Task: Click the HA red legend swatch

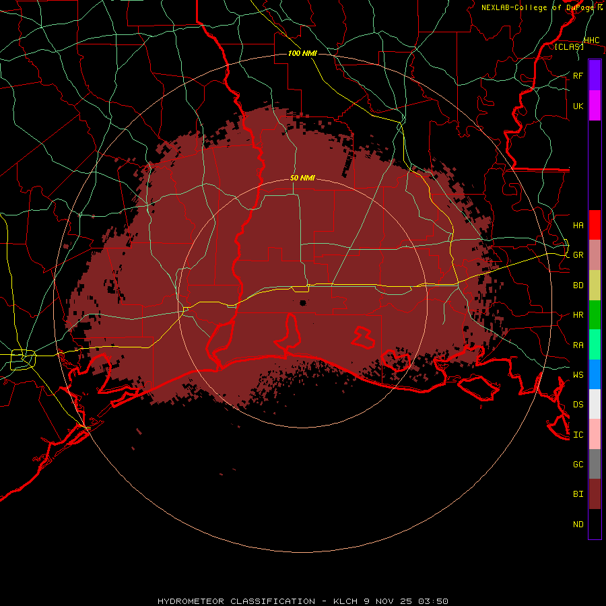Action: tap(595, 225)
